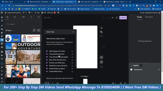This screenshot has width=163, height=91.
Task: Click the media Search field
Action: point(23,24)
